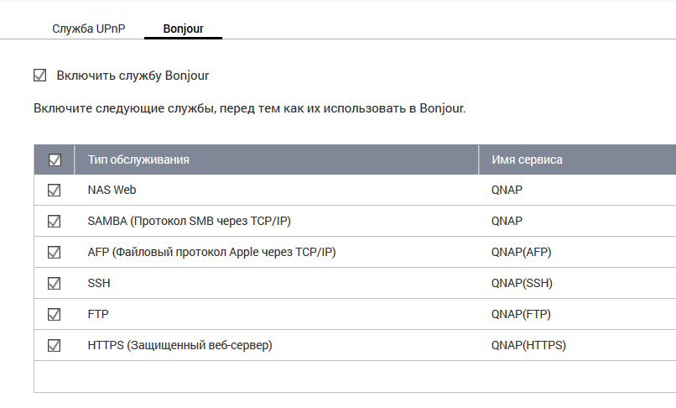Viewport: 676px width, 408px height.
Task: Click the HTTPS (Защищенный веб-сервер) row label
Action: tap(180, 345)
